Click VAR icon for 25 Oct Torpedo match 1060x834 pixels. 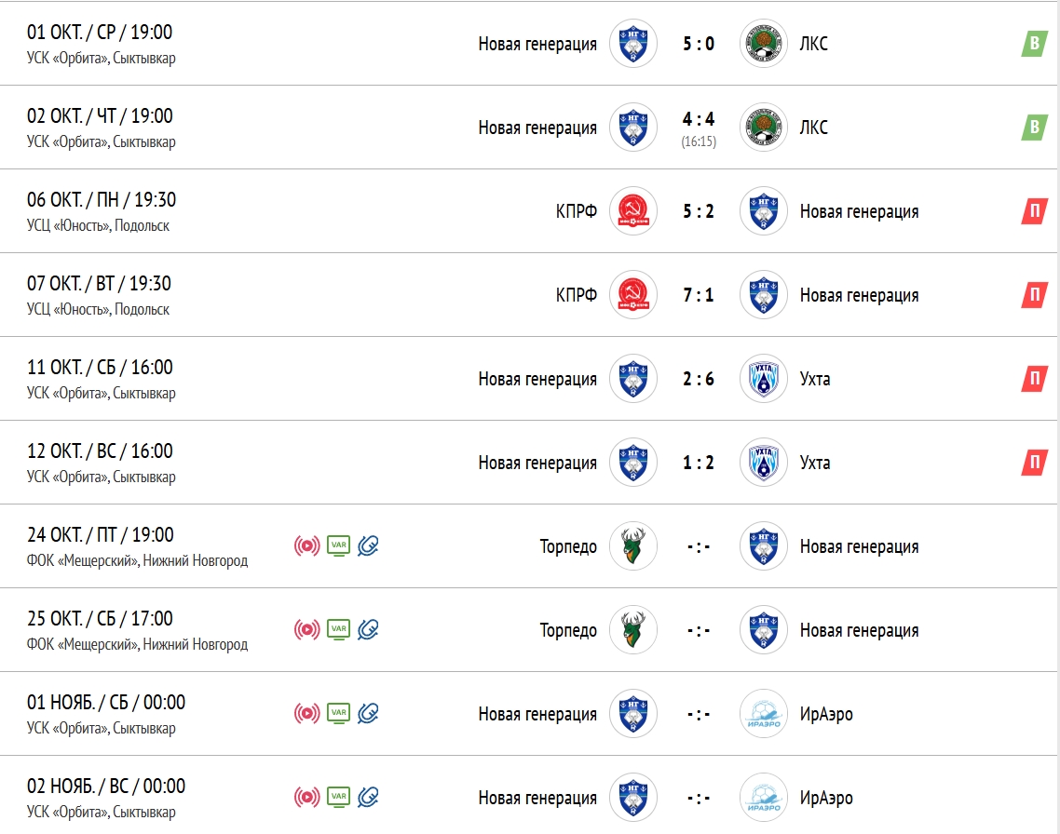pyautogui.click(x=339, y=630)
